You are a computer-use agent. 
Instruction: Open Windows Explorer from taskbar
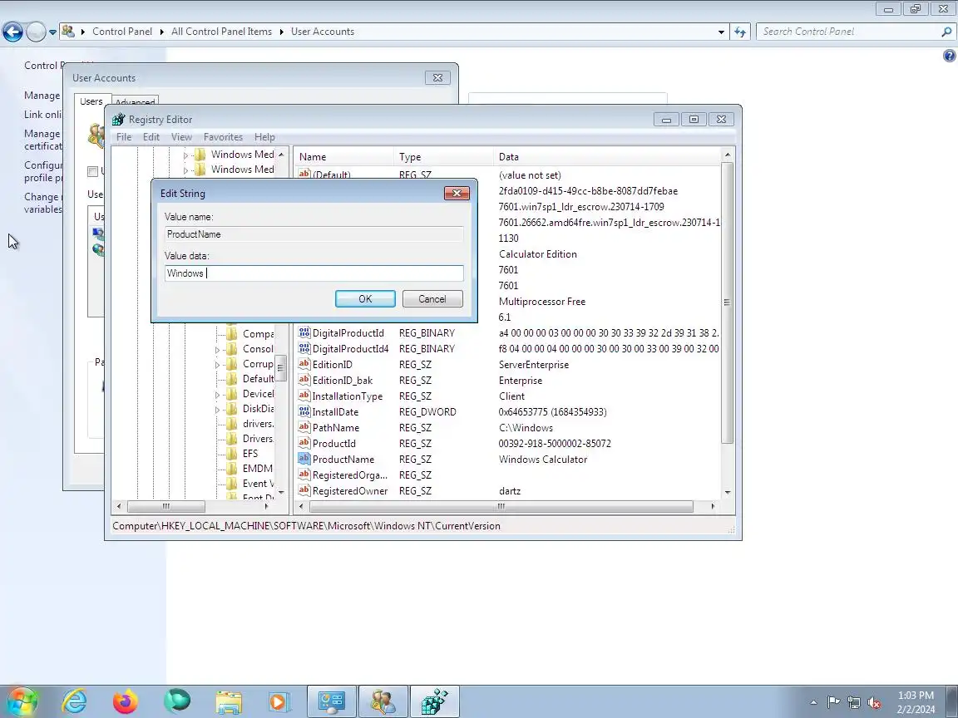point(229,702)
